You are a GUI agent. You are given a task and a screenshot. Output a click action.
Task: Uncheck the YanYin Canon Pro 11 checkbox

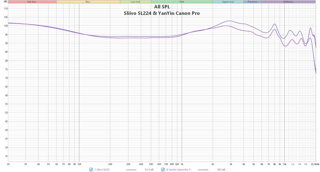pyautogui.click(x=163, y=169)
